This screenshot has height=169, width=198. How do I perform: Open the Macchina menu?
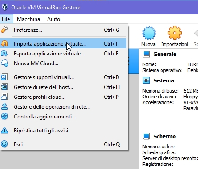tap(28, 19)
